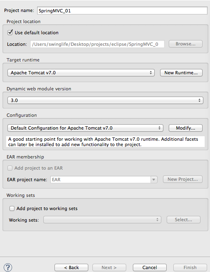
Task: Go to previous page with Back
Action: click(71, 267)
